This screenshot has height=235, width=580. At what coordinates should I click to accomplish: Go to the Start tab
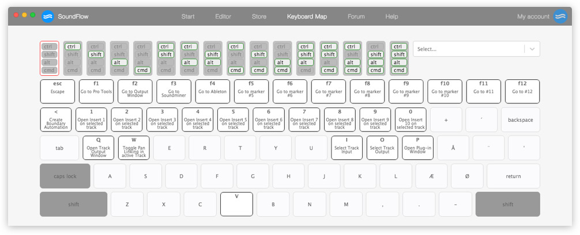(188, 17)
